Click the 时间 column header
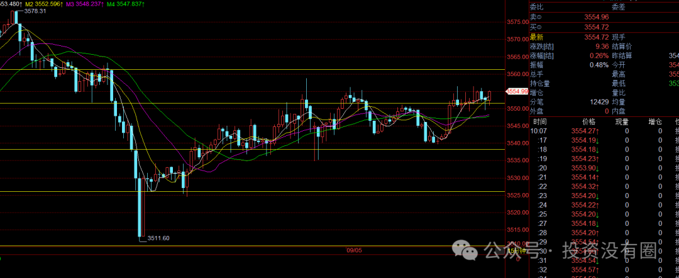Viewport: 679px width, 278px height. tap(540, 121)
